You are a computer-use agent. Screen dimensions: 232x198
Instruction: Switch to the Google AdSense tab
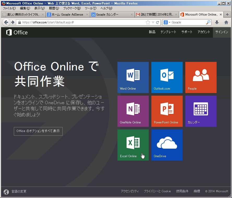coord(67,15)
